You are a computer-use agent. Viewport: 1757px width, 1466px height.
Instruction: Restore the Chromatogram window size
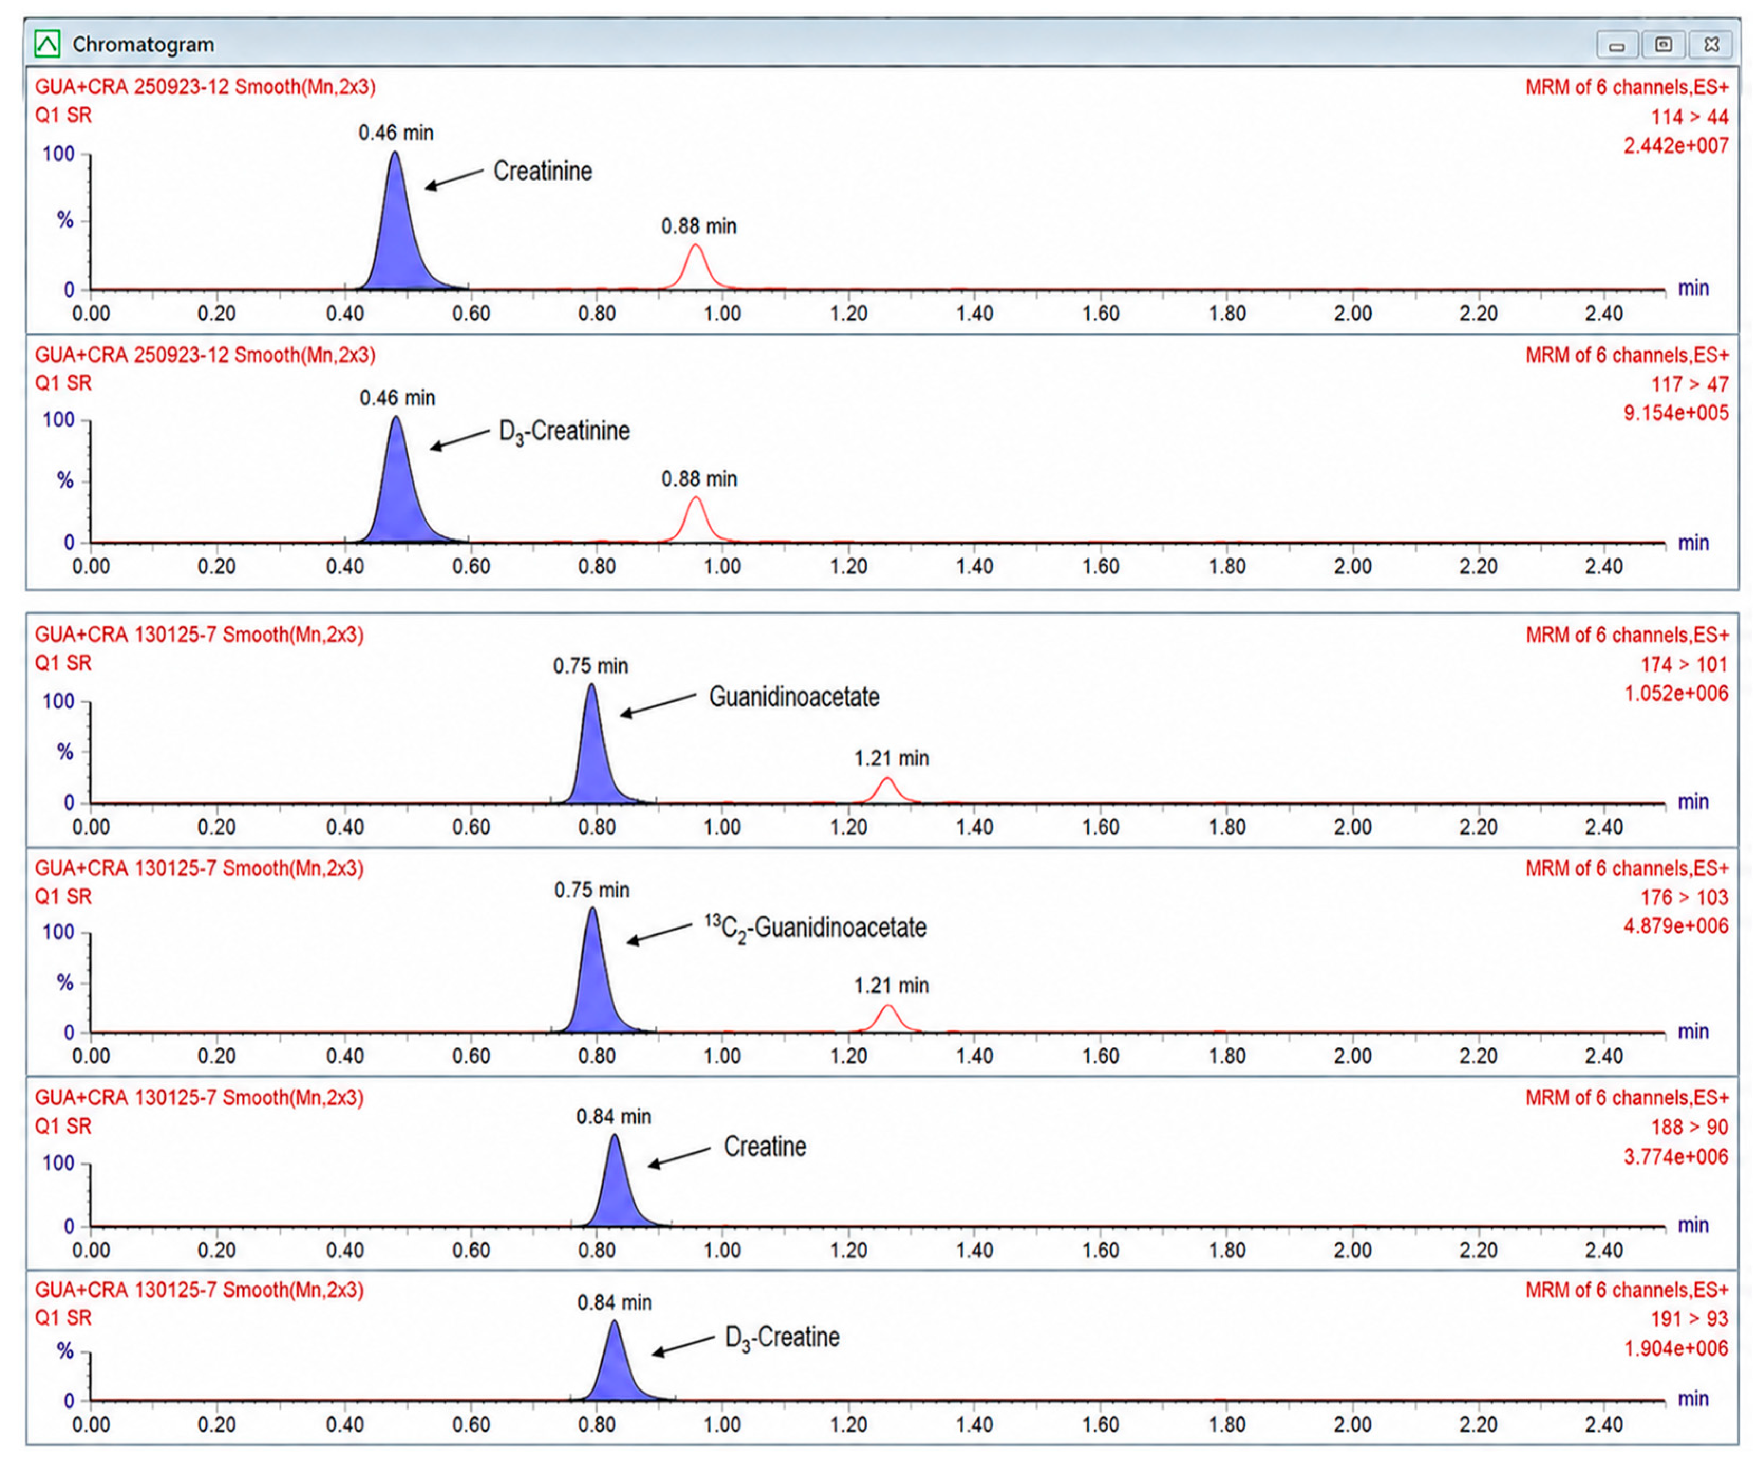click(1664, 45)
